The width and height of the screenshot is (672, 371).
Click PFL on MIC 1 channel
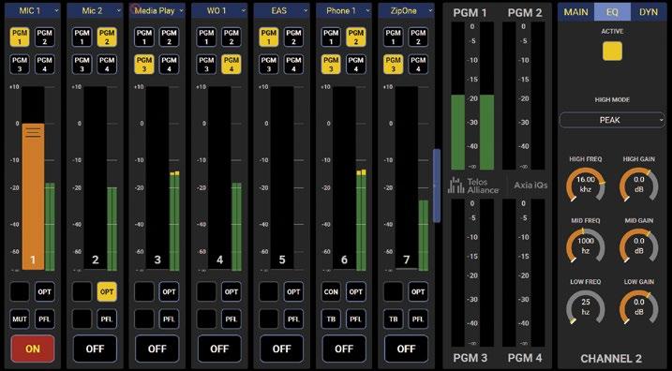45,319
